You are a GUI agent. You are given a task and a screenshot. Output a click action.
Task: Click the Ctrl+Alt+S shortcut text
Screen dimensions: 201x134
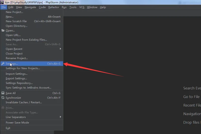[54, 64]
